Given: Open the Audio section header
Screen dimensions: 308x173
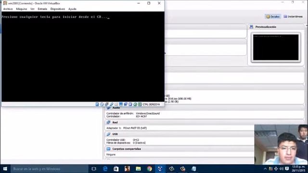Looking at the screenshot, I should (x=204, y=108).
